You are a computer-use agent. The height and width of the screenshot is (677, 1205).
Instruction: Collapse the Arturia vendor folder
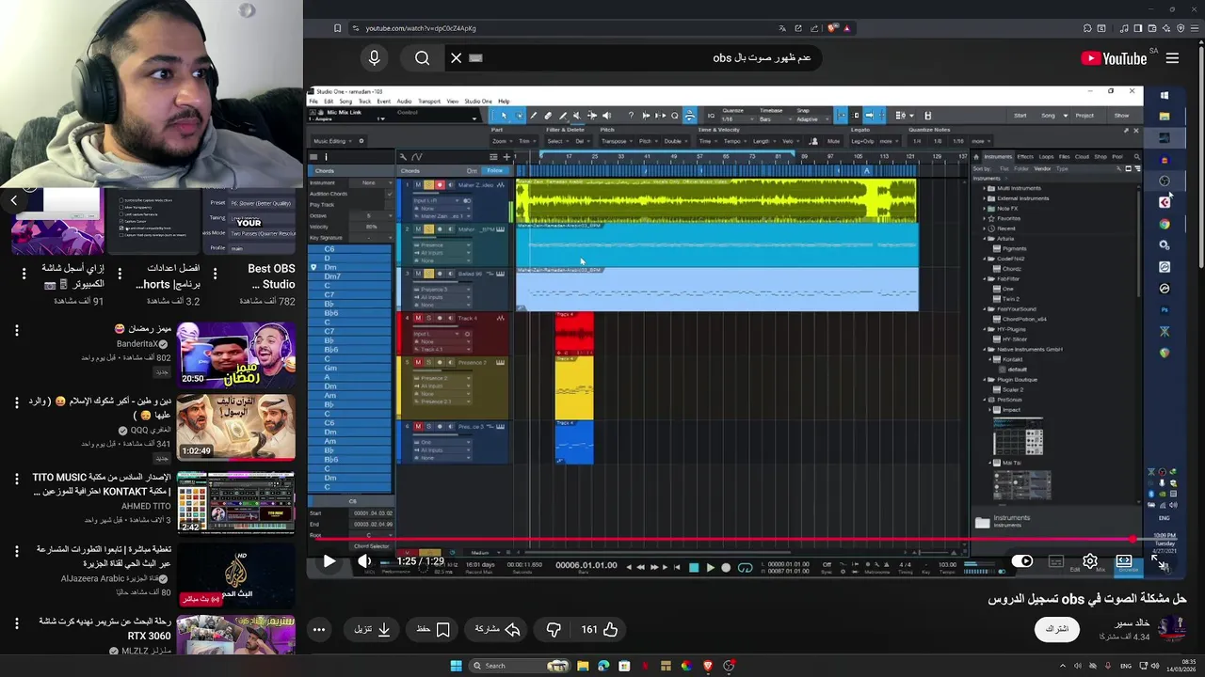point(984,239)
